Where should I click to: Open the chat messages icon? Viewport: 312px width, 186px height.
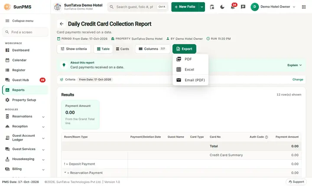click(x=243, y=7)
